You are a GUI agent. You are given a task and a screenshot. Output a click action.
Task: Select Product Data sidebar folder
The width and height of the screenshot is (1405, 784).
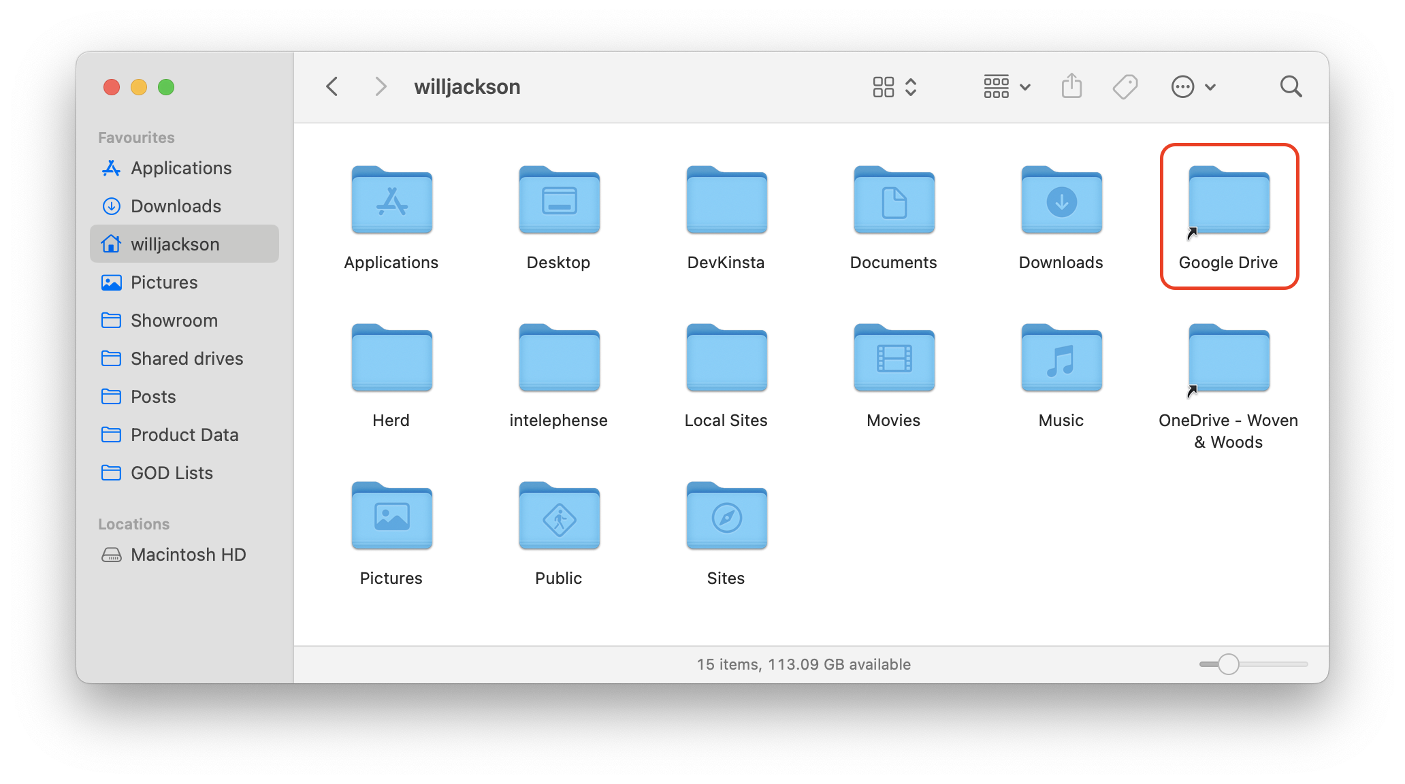point(184,435)
